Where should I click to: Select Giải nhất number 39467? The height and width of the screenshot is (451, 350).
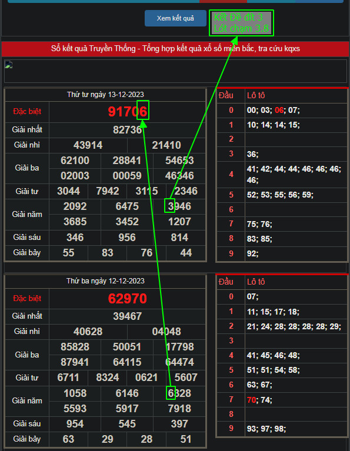click(127, 316)
